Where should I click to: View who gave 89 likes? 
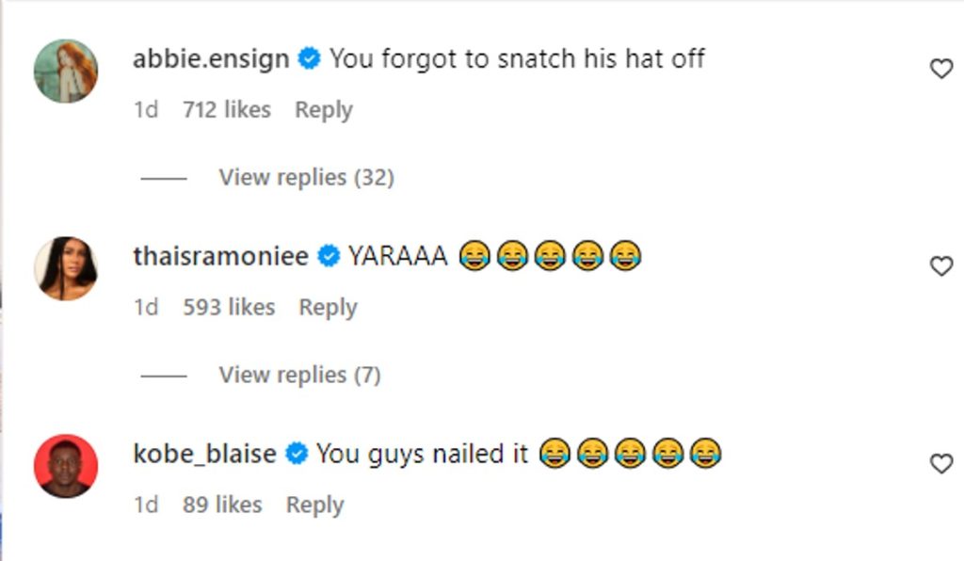click(222, 505)
